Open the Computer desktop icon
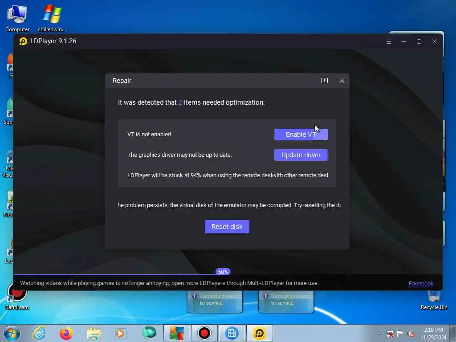 pyautogui.click(x=17, y=18)
